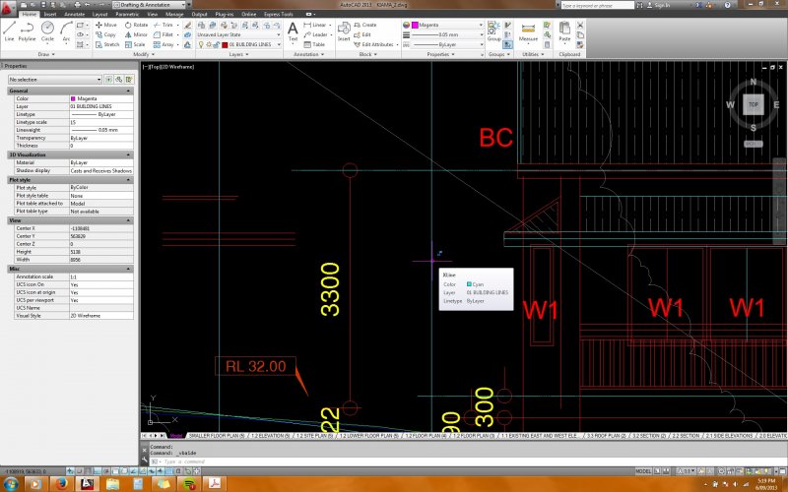Open the layer dropdown showing 01 BUILDING LINES
788x492 pixels.
pyautogui.click(x=249, y=44)
